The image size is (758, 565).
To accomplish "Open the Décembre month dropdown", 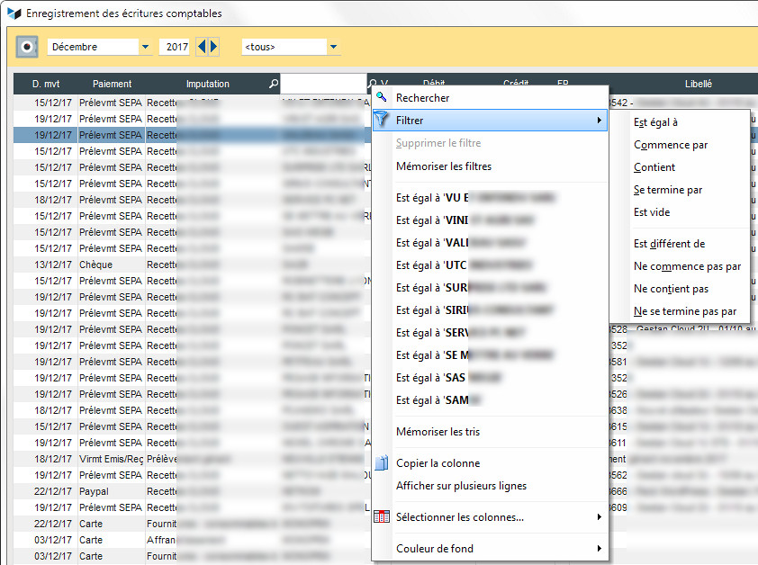I will pos(145,47).
